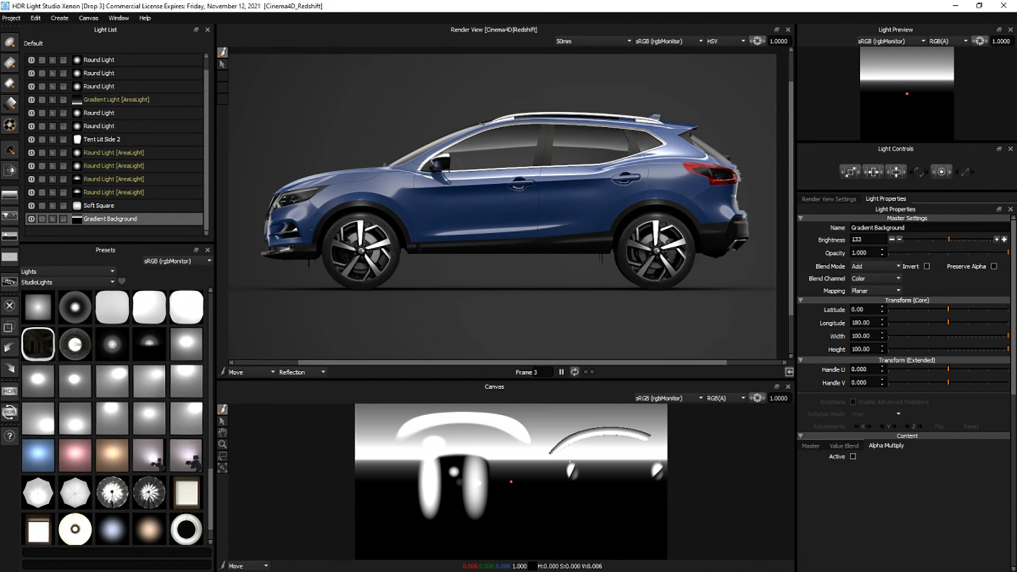Viewport: 1017px width, 572px height.
Task: Open the Help question mark icon
Action: click(10, 436)
